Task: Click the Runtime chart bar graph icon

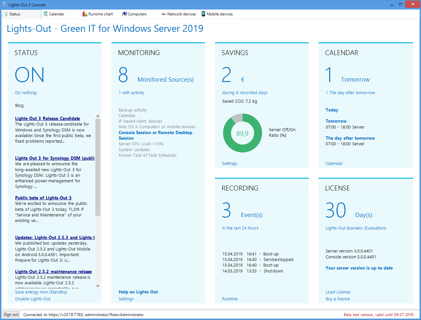Action: [x=85, y=14]
